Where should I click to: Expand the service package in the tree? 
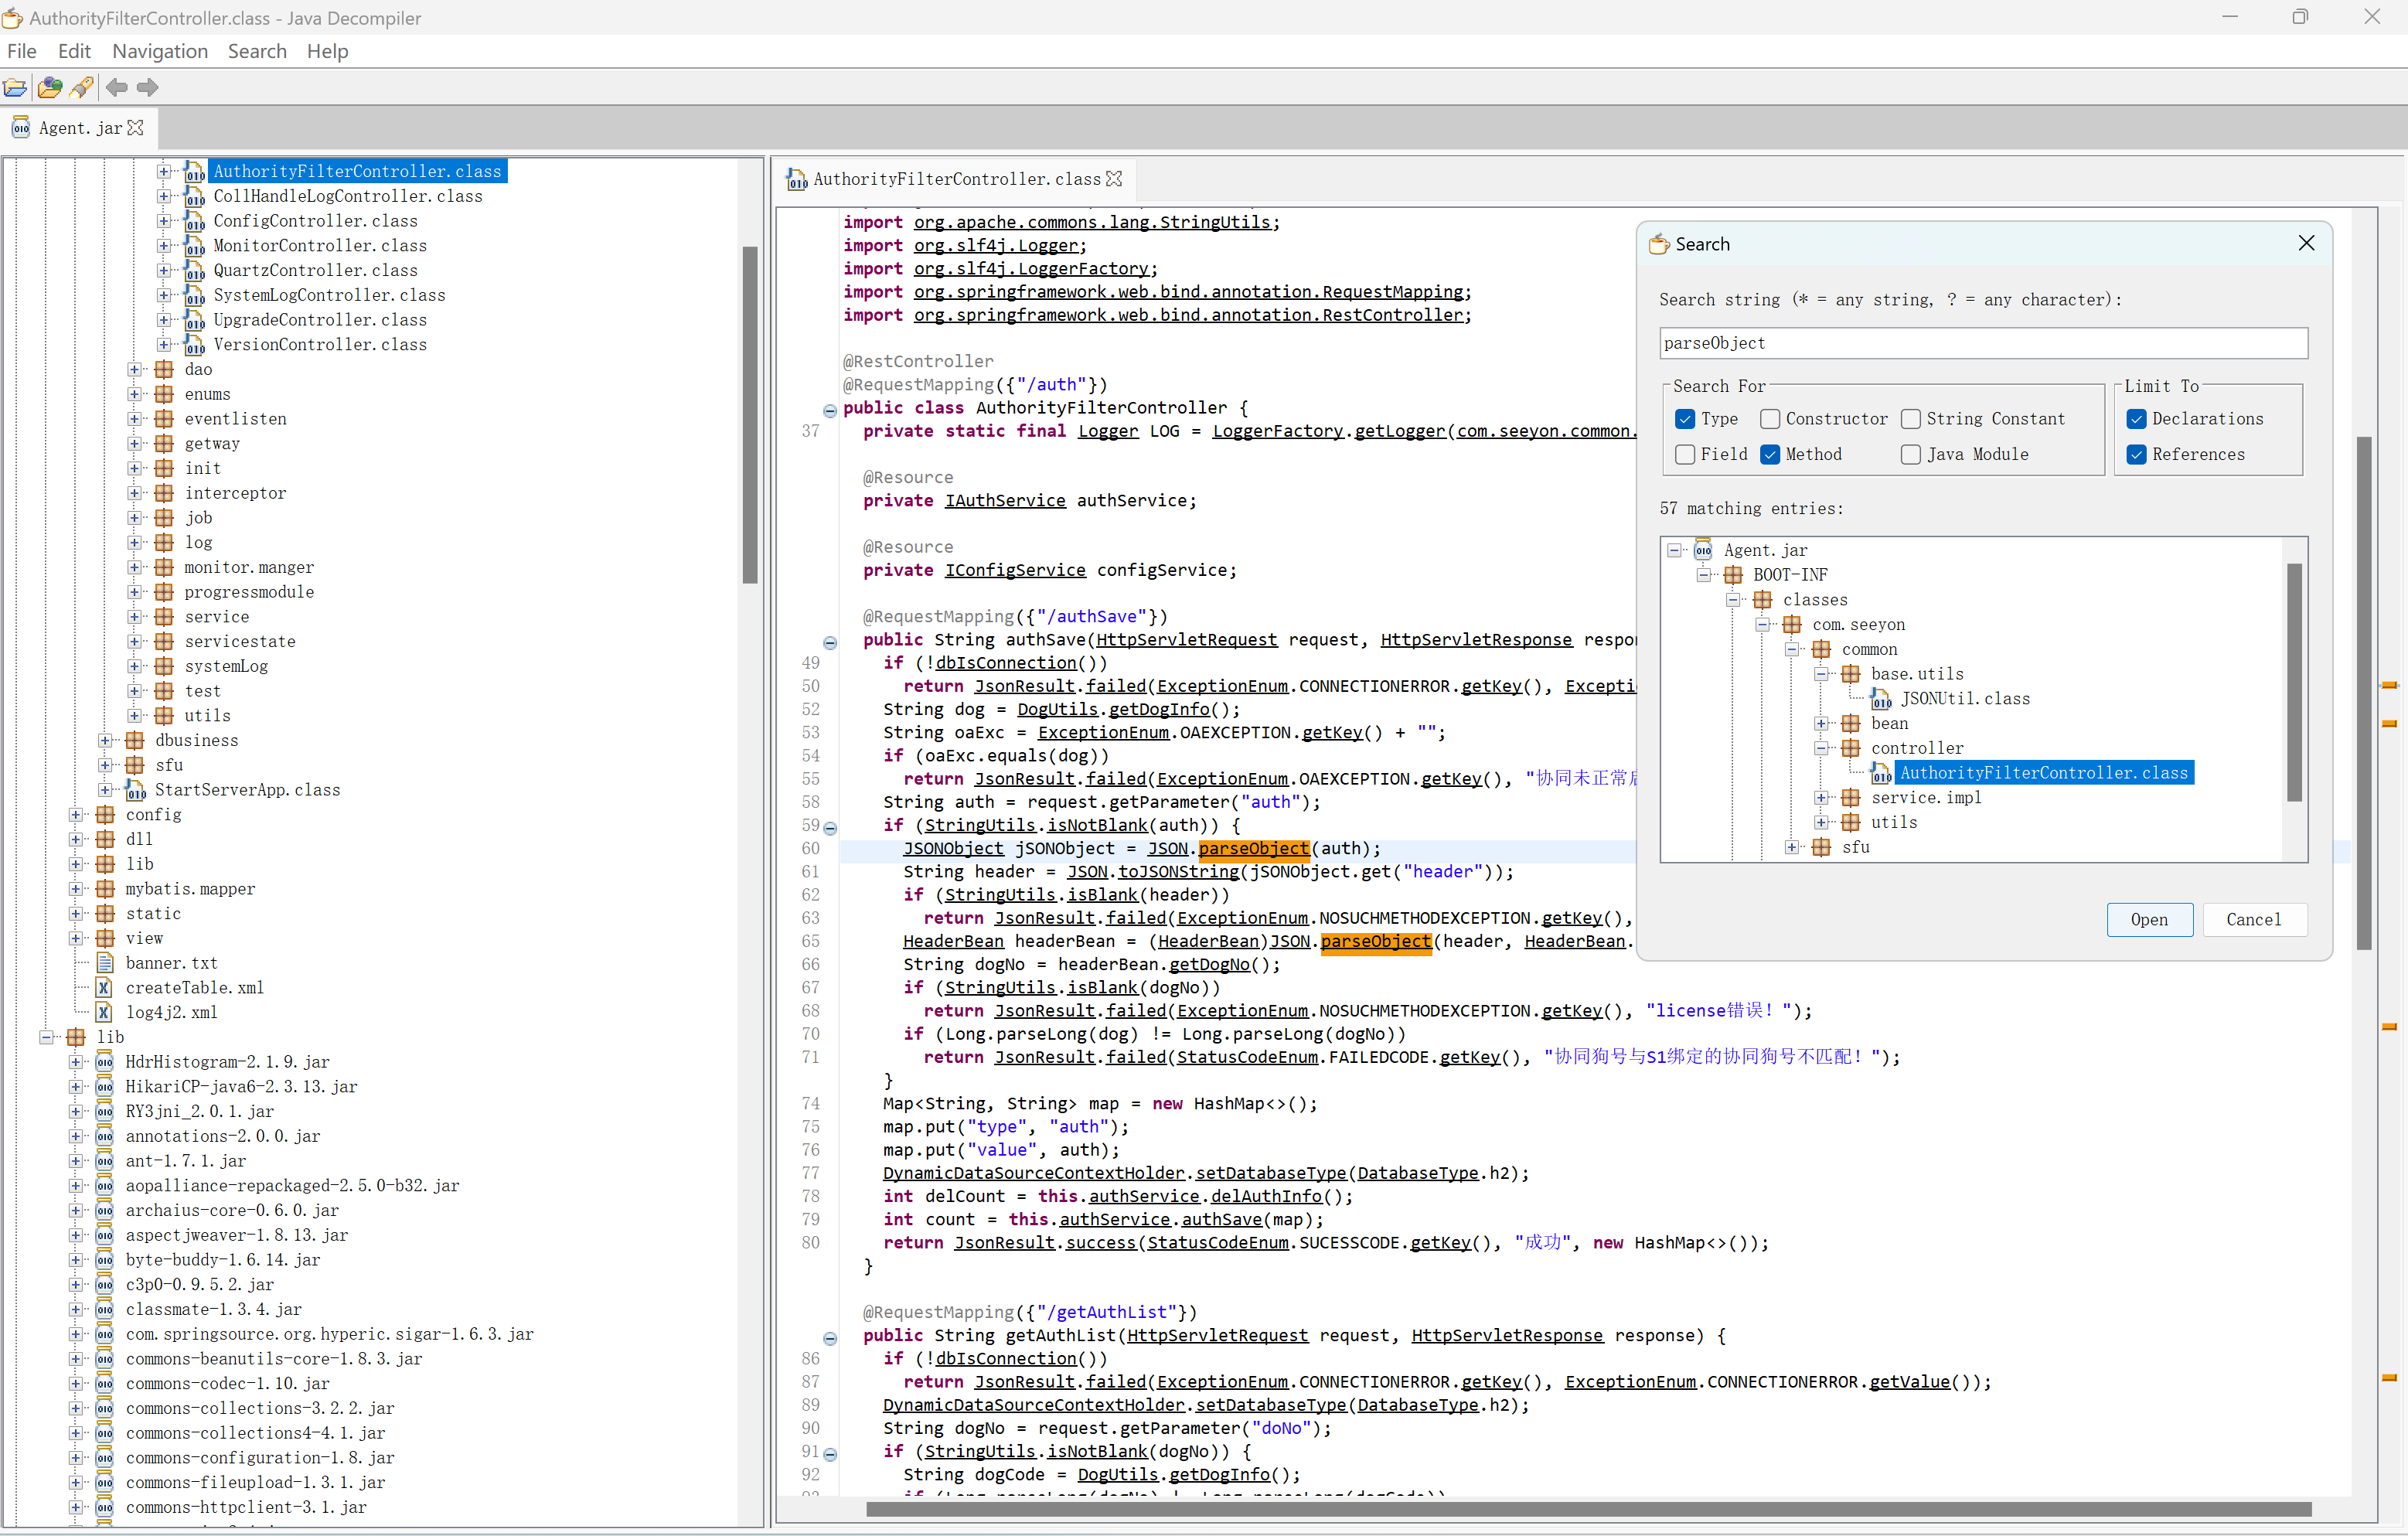pyautogui.click(x=135, y=617)
